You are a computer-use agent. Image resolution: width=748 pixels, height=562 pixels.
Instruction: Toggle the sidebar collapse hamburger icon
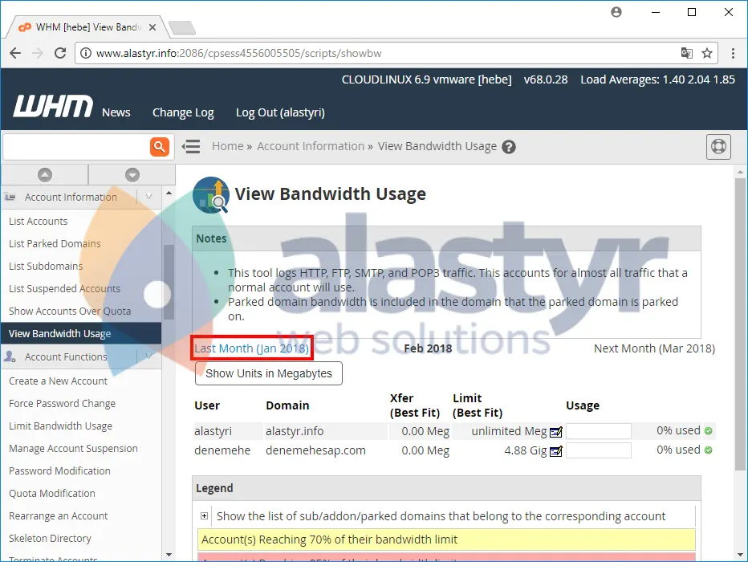[x=191, y=146]
